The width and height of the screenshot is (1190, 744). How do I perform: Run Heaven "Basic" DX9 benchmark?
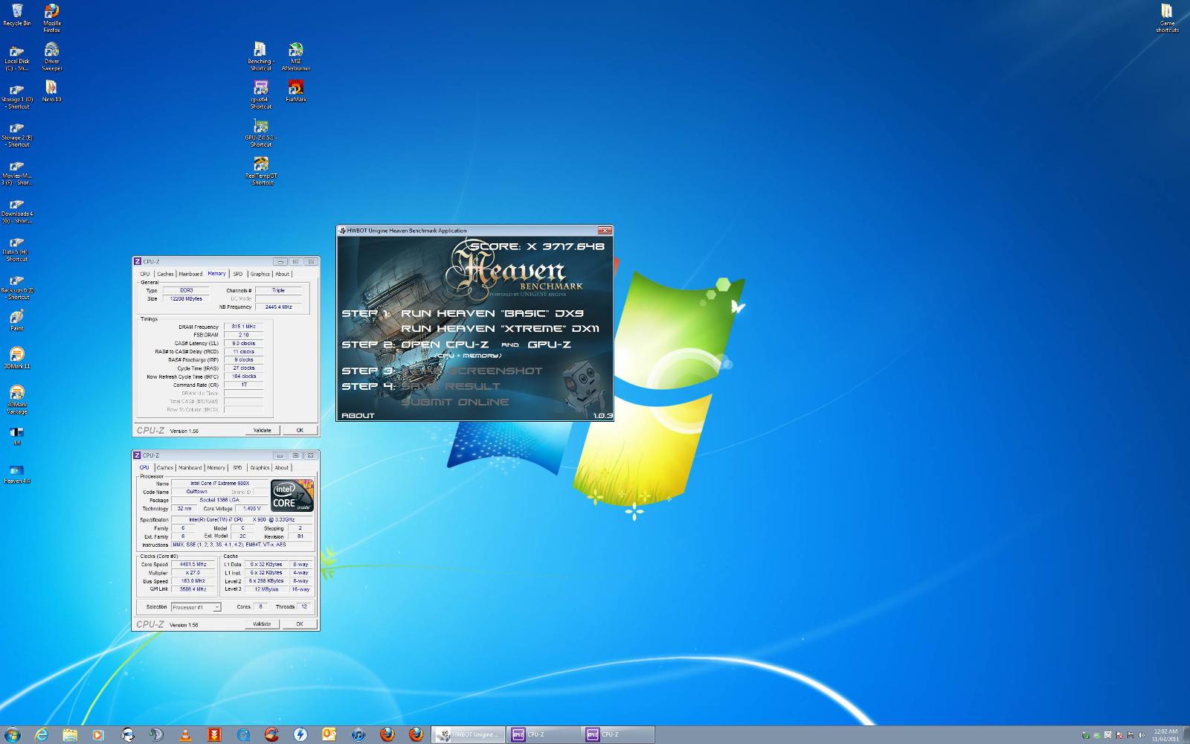coord(492,313)
